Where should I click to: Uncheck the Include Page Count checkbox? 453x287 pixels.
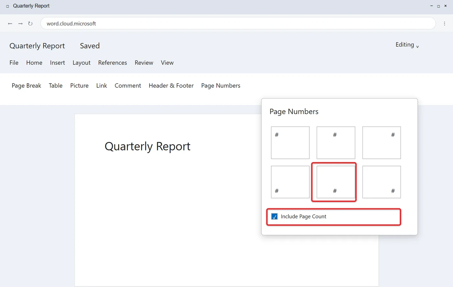click(x=274, y=217)
